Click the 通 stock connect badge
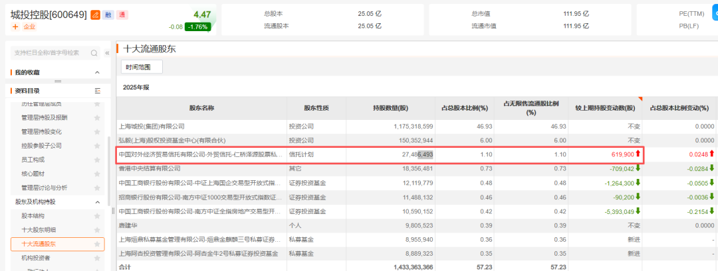This screenshot has height=271, width=718. (122, 15)
